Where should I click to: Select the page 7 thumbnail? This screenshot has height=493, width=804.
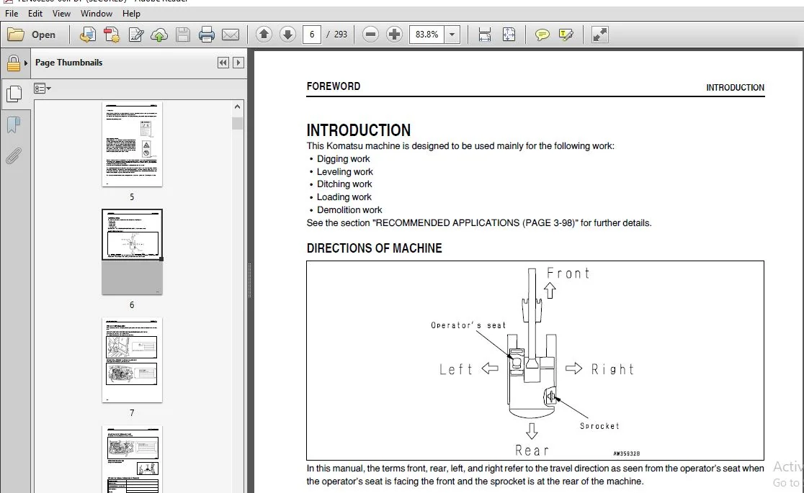click(x=132, y=360)
